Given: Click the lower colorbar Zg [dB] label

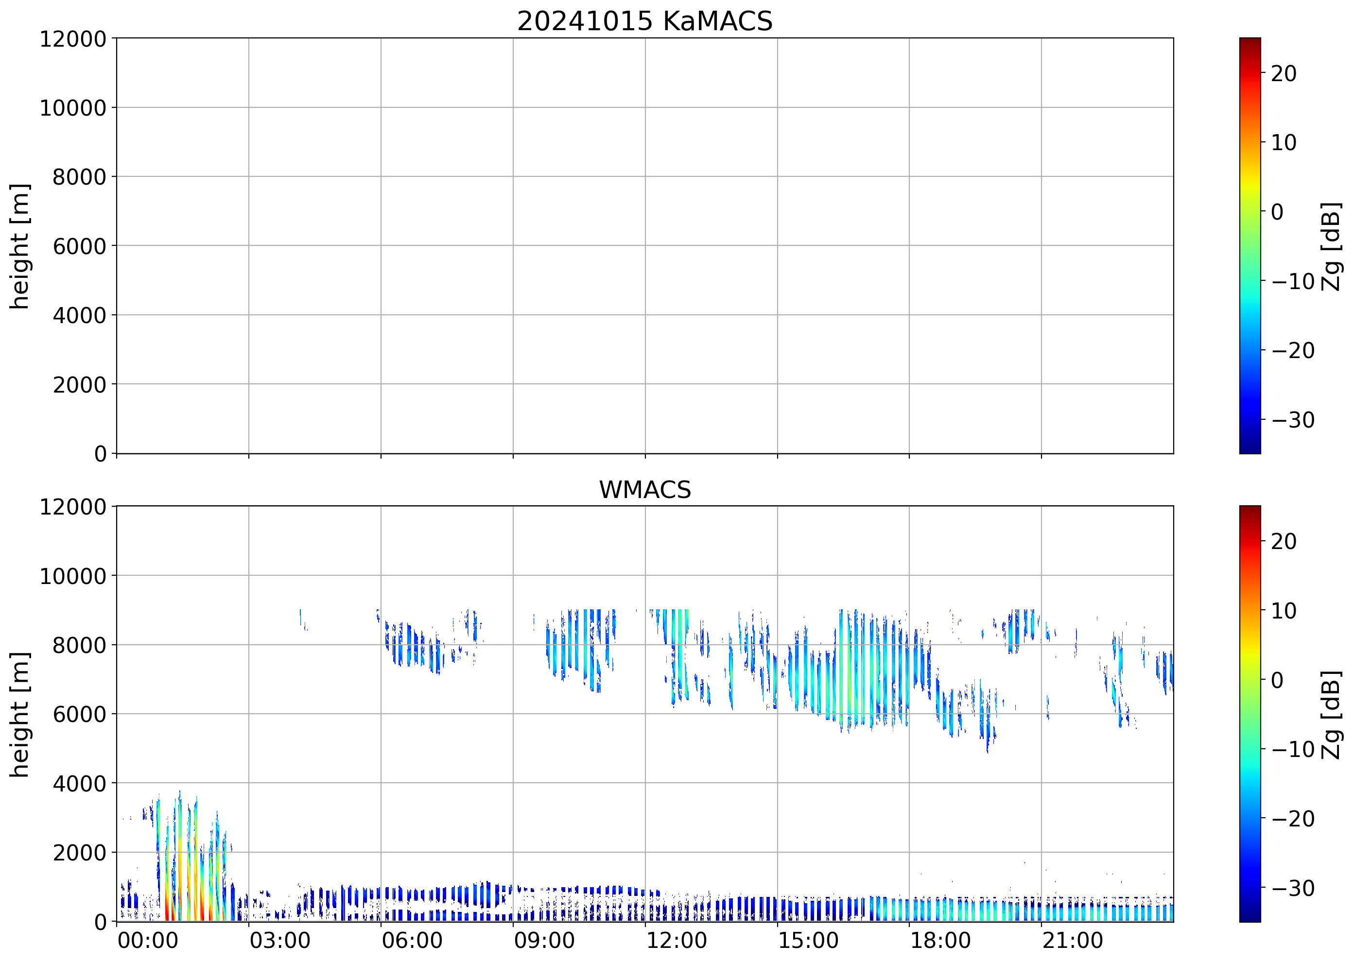Looking at the screenshot, I should (1332, 714).
